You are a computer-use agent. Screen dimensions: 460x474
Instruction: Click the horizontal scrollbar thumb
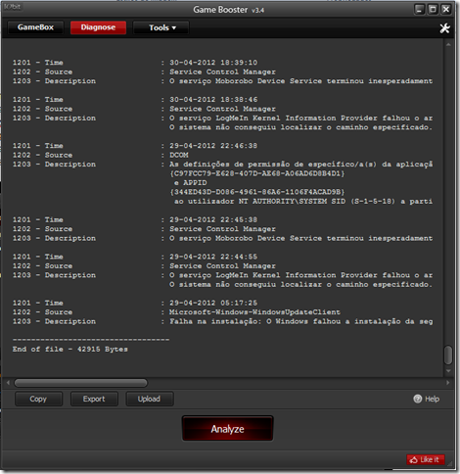pos(80,383)
